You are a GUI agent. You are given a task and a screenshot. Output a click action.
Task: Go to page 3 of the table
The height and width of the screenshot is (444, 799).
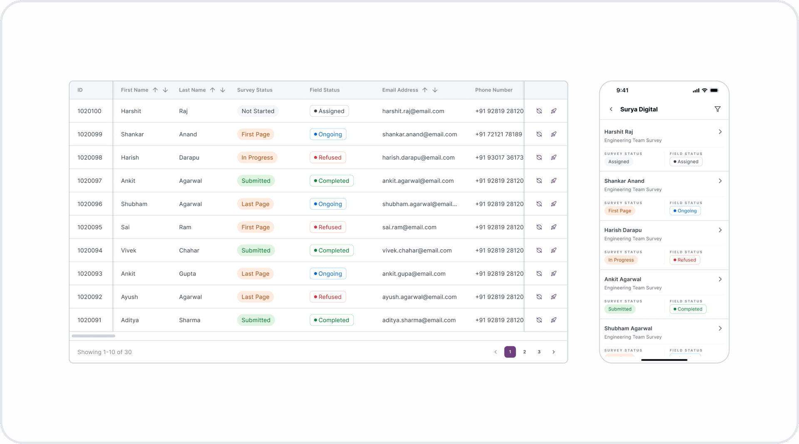click(x=539, y=352)
